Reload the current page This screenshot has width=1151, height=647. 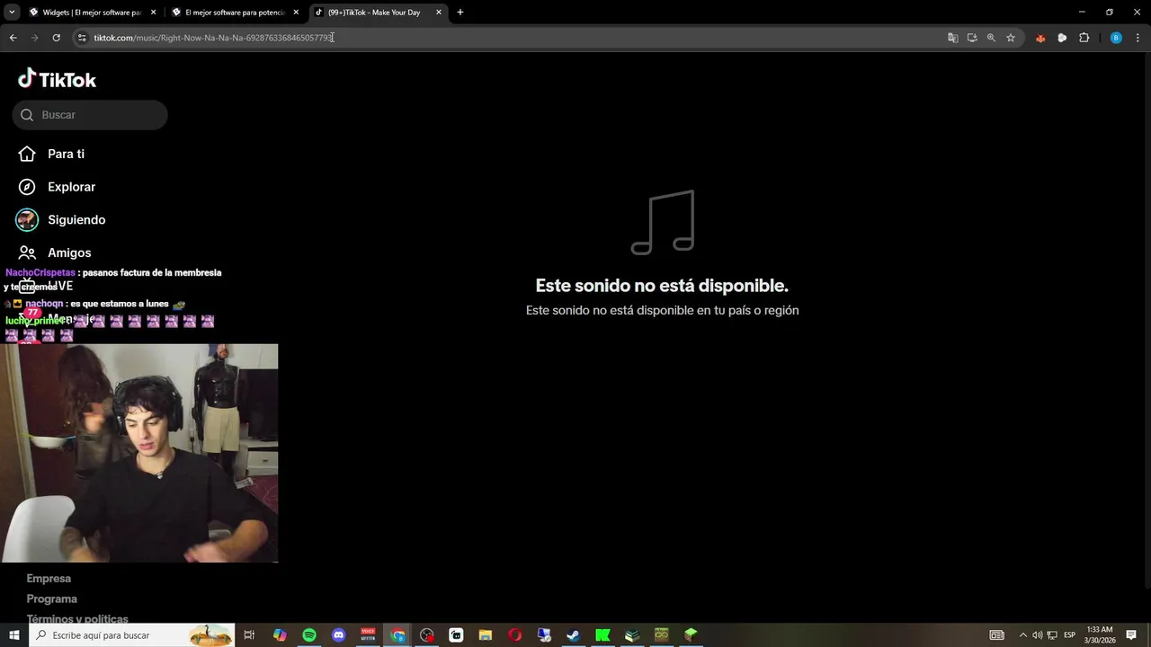tap(56, 38)
